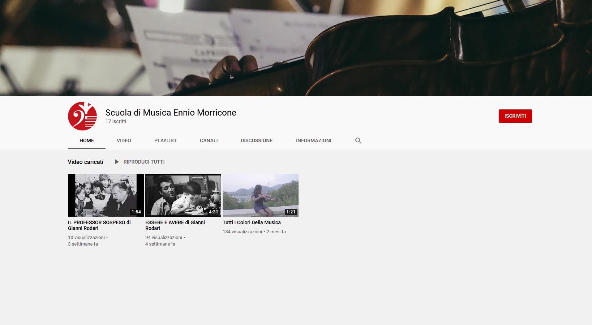Go to the CANALI tab
Viewport: 592px width, 325px height.
tap(209, 140)
